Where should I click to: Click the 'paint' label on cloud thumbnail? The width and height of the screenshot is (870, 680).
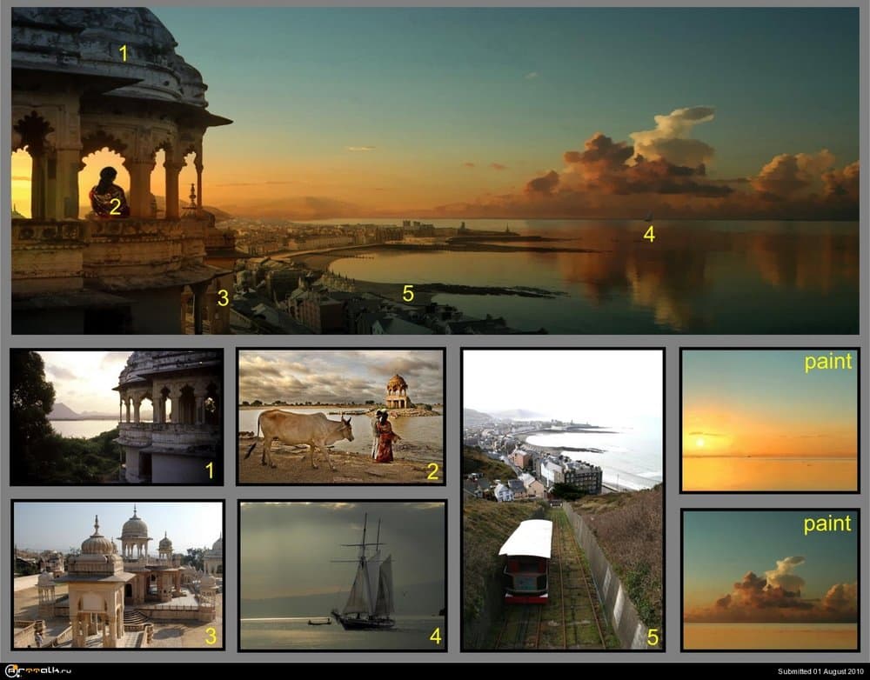pyautogui.click(x=827, y=523)
